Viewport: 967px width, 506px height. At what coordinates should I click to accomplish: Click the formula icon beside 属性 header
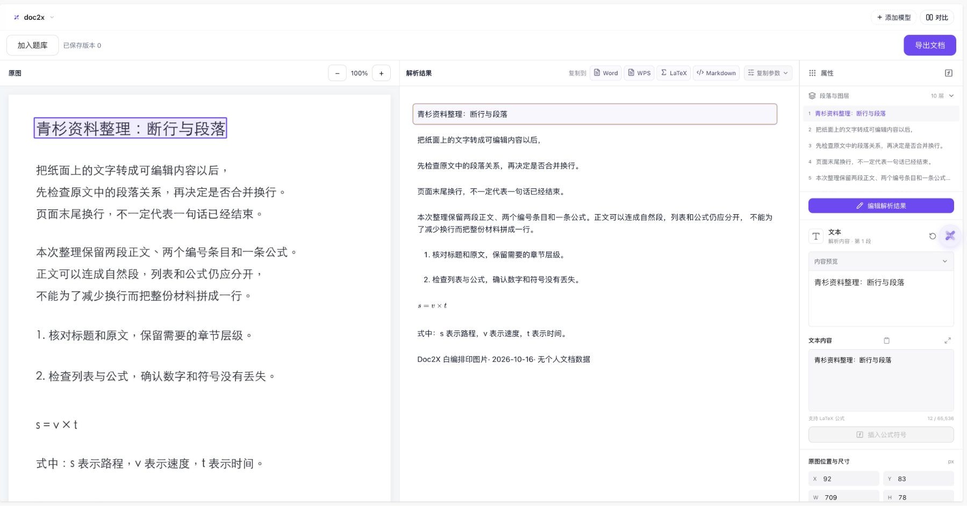coord(949,73)
